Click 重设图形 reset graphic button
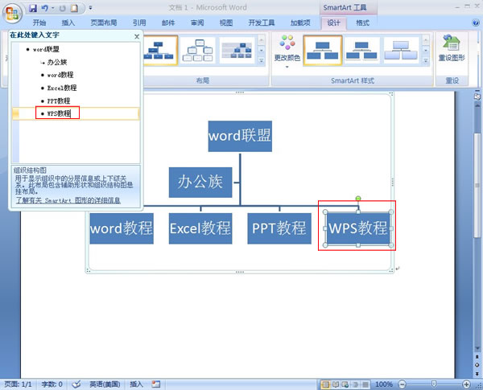Viewport: 483px width, 390px height. [x=452, y=48]
